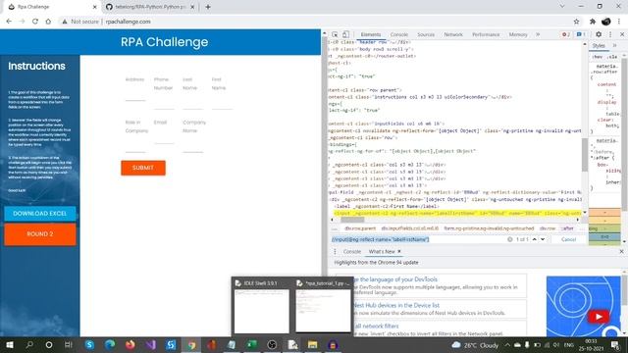The height and width of the screenshot is (353, 628).
Task: Show more Styles sidebar tabs
Action: tap(615, 46)
